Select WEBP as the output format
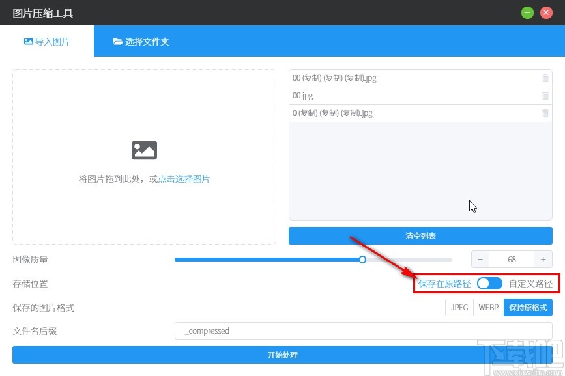The height and width of the screenshot is (376, 565). point(488,307)
